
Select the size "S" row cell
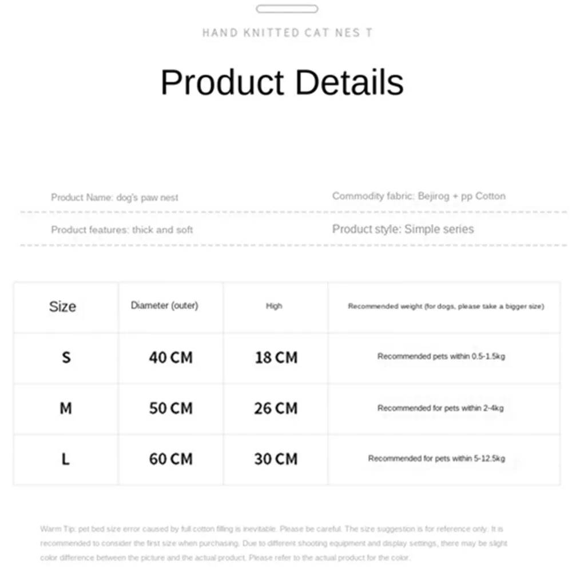click(66, 357)
